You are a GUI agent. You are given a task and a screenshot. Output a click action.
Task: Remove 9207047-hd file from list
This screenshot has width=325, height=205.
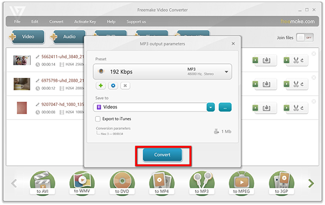coord(314,101)
